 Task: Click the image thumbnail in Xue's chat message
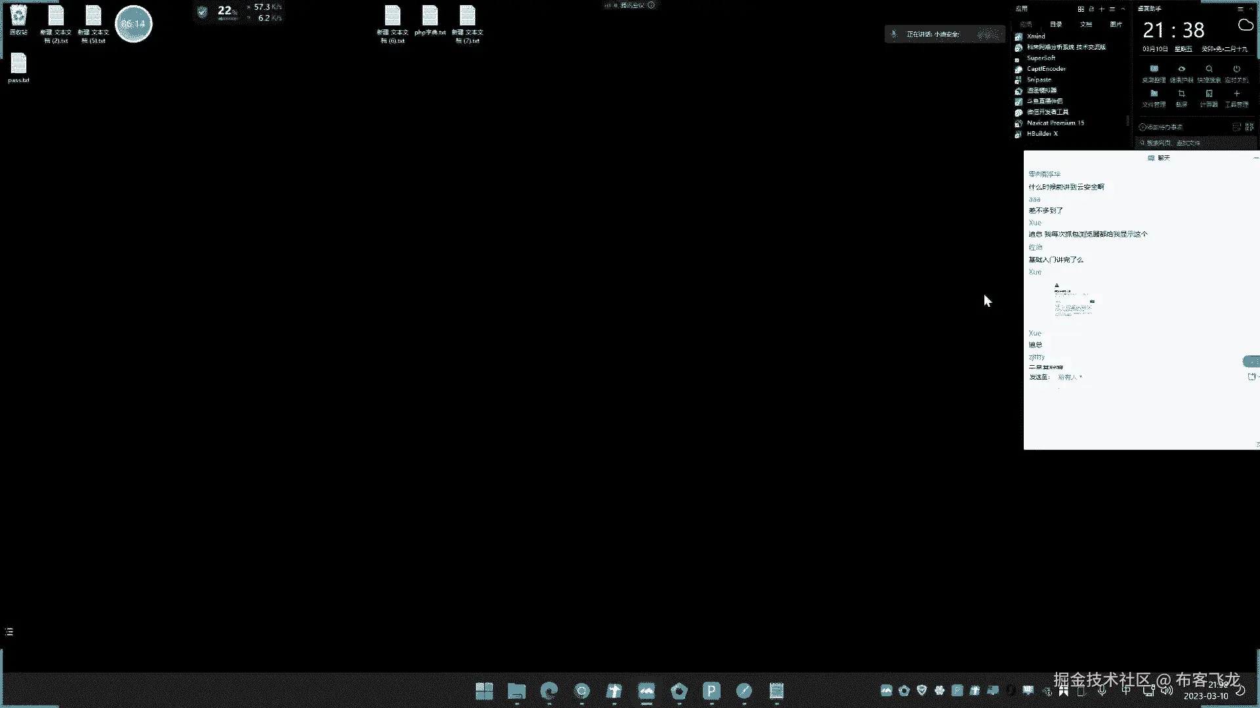[1074, 300]
